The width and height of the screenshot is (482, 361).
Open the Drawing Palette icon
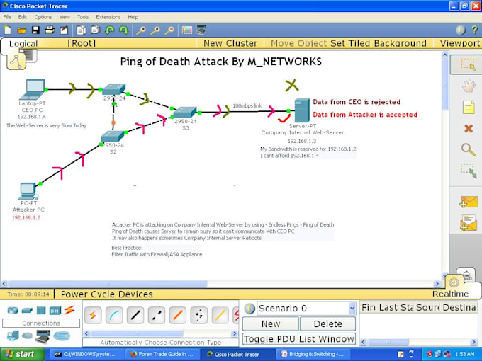point(187,30)
